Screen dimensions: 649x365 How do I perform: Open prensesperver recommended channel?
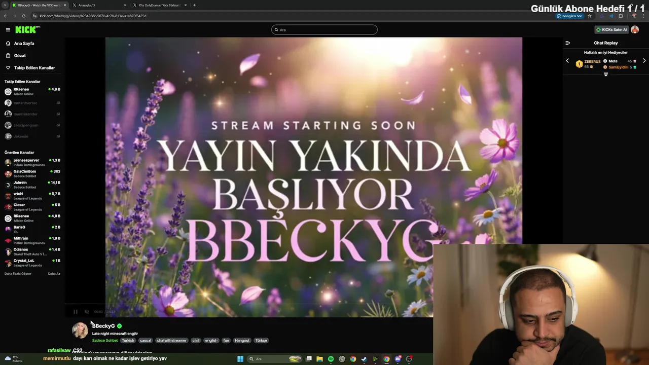[32, 163]
